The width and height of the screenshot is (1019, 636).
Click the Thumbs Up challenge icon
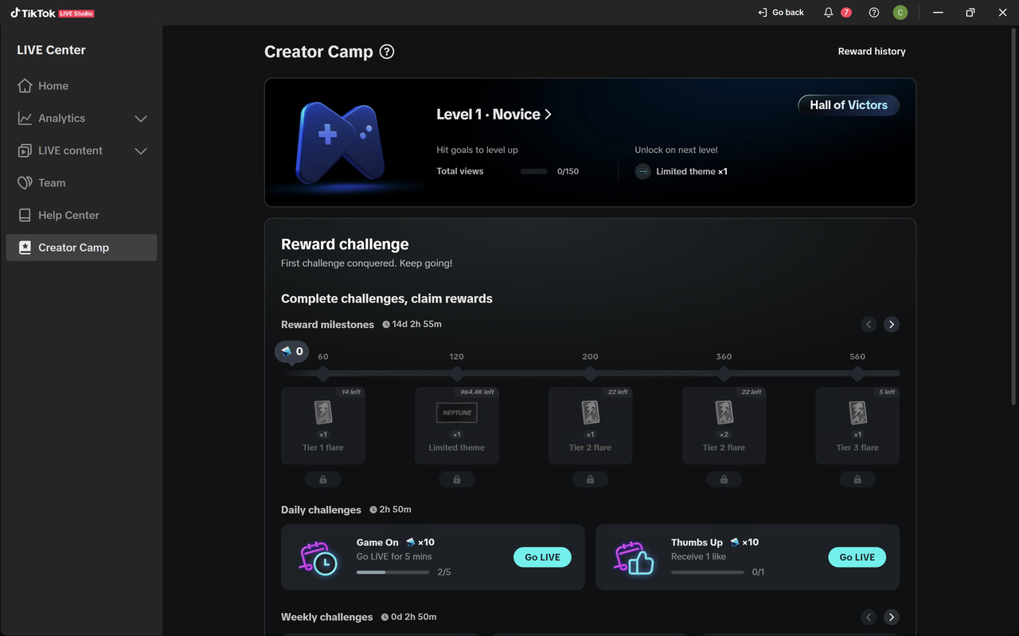click(x=634, y=557)
